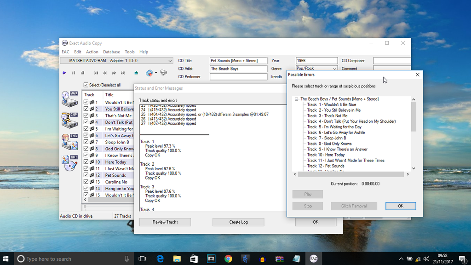
Task: Click the network freedb icon on the toolbar
Action: [163, 72]
